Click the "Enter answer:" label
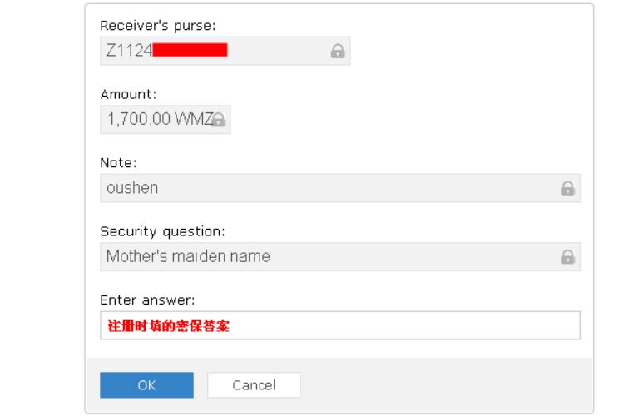The height and width of the screenshot is (416, 644). 147,300
